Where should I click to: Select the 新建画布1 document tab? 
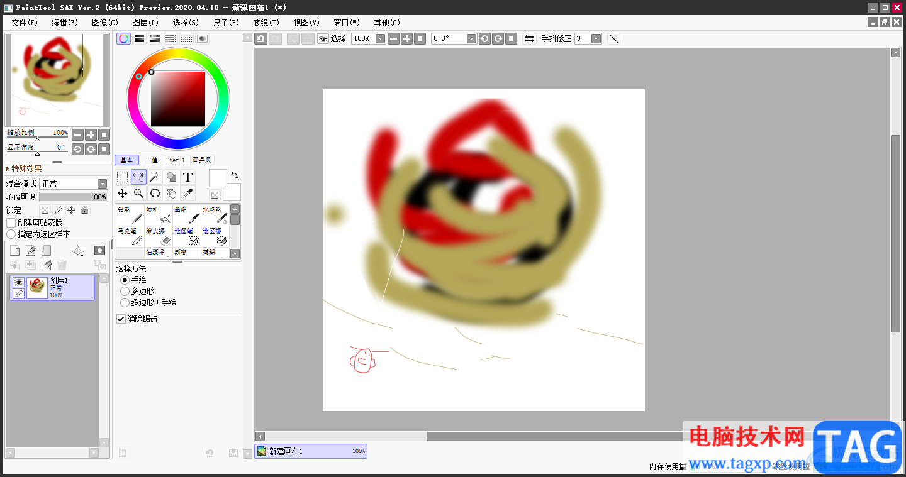[x=311, y=451]
